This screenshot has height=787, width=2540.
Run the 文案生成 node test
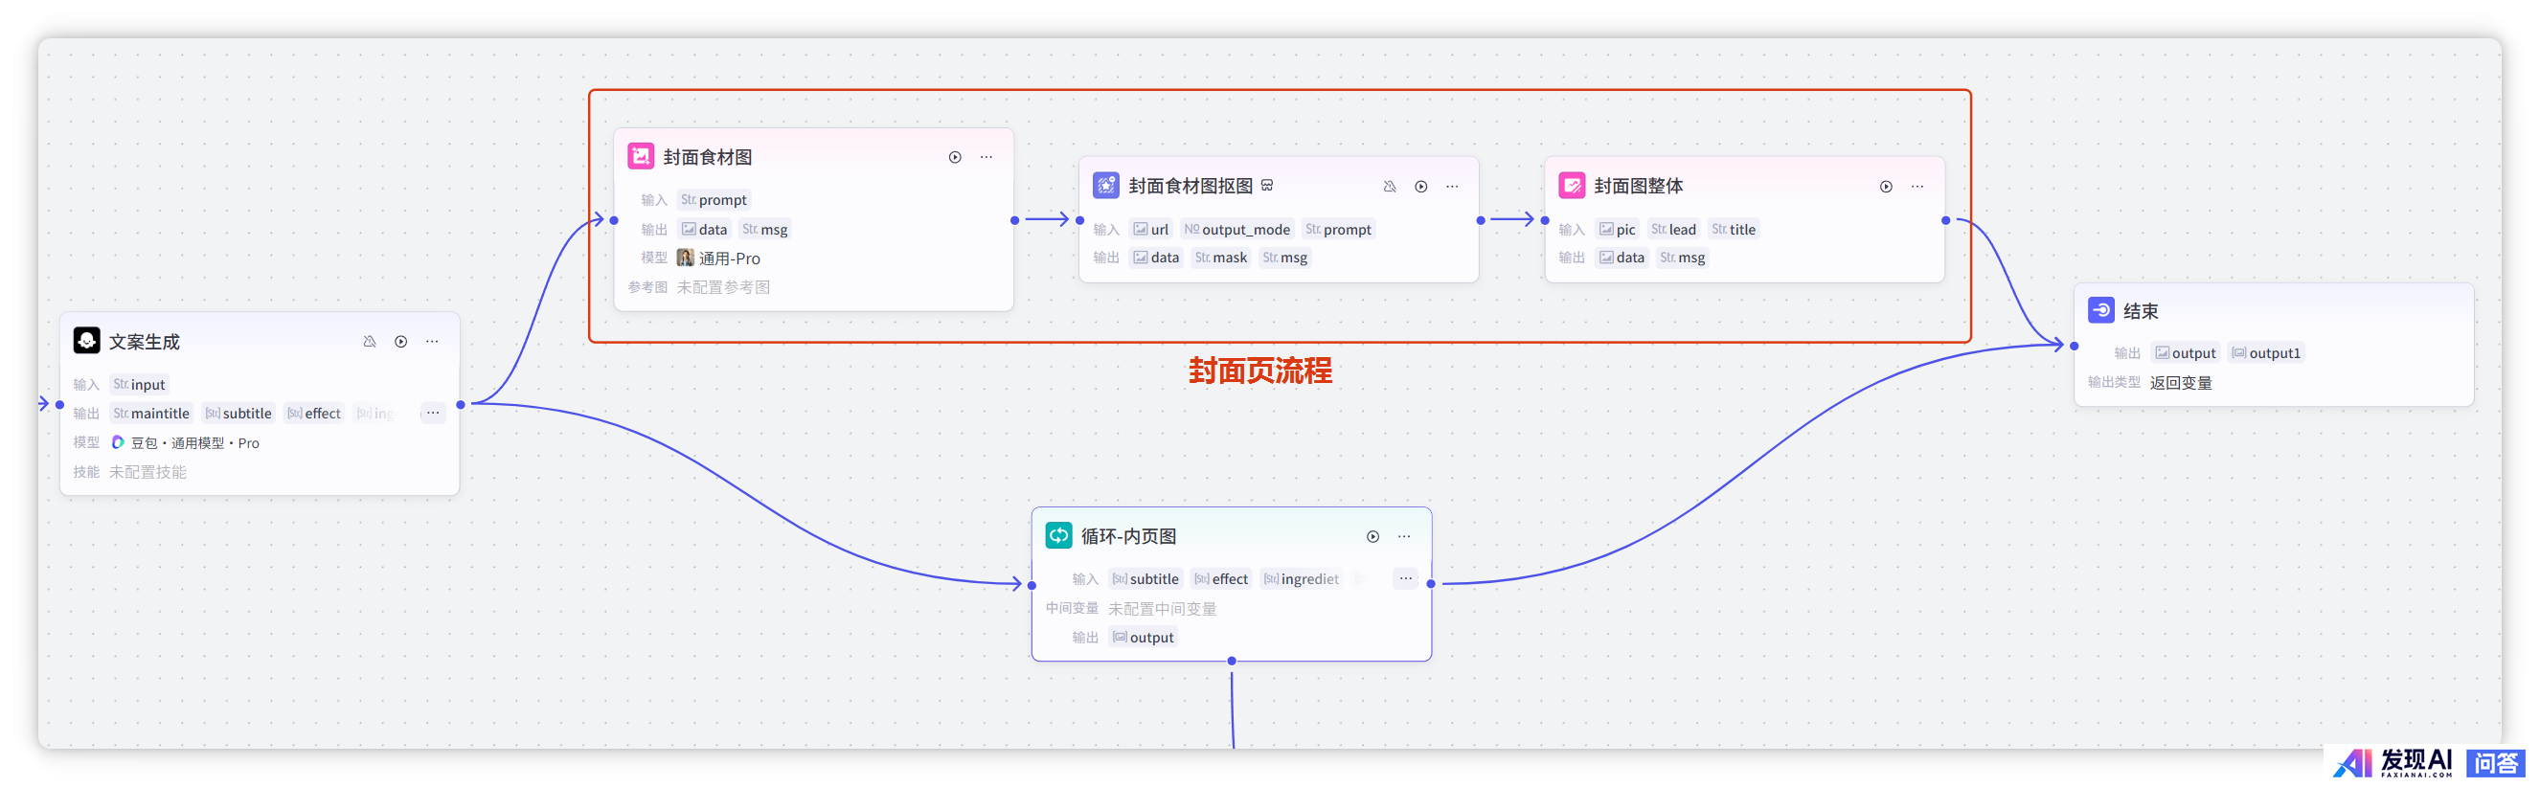401,341
